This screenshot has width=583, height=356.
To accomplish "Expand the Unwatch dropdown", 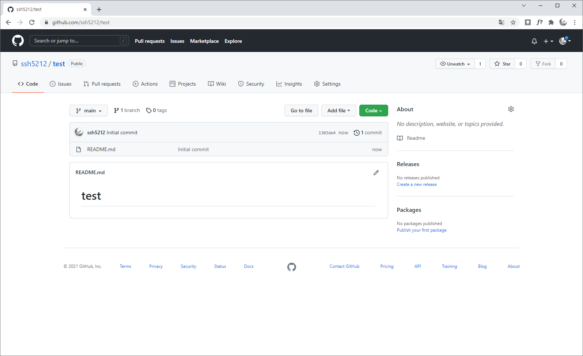I will 455,64.
